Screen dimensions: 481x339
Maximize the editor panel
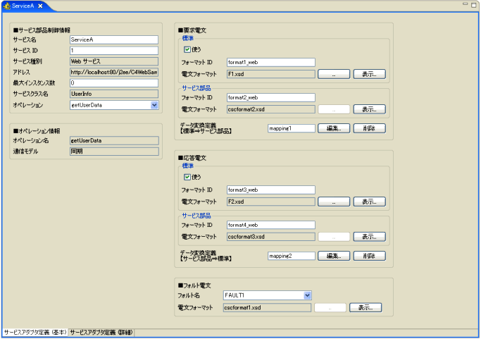[x=473, y=5]
